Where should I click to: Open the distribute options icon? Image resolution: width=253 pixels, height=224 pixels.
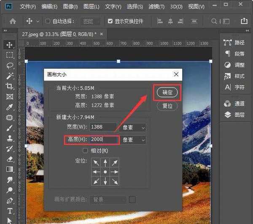[194, 21]
